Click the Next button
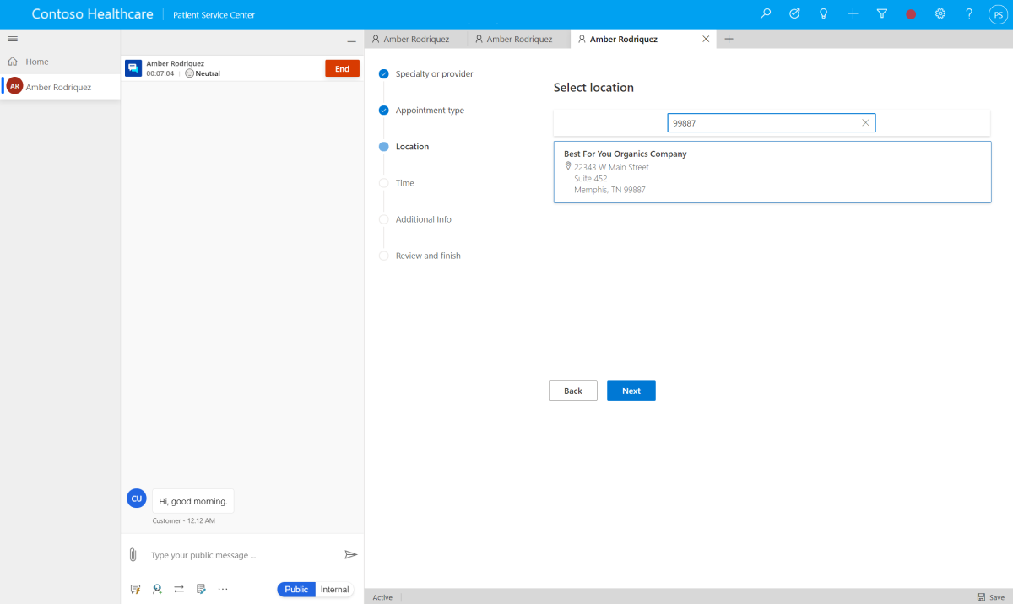The width and height of the screenshot is (1013, 604). click(x=631, y=391)
